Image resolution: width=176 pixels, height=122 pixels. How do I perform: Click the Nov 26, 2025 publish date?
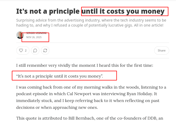coord(34,37)
